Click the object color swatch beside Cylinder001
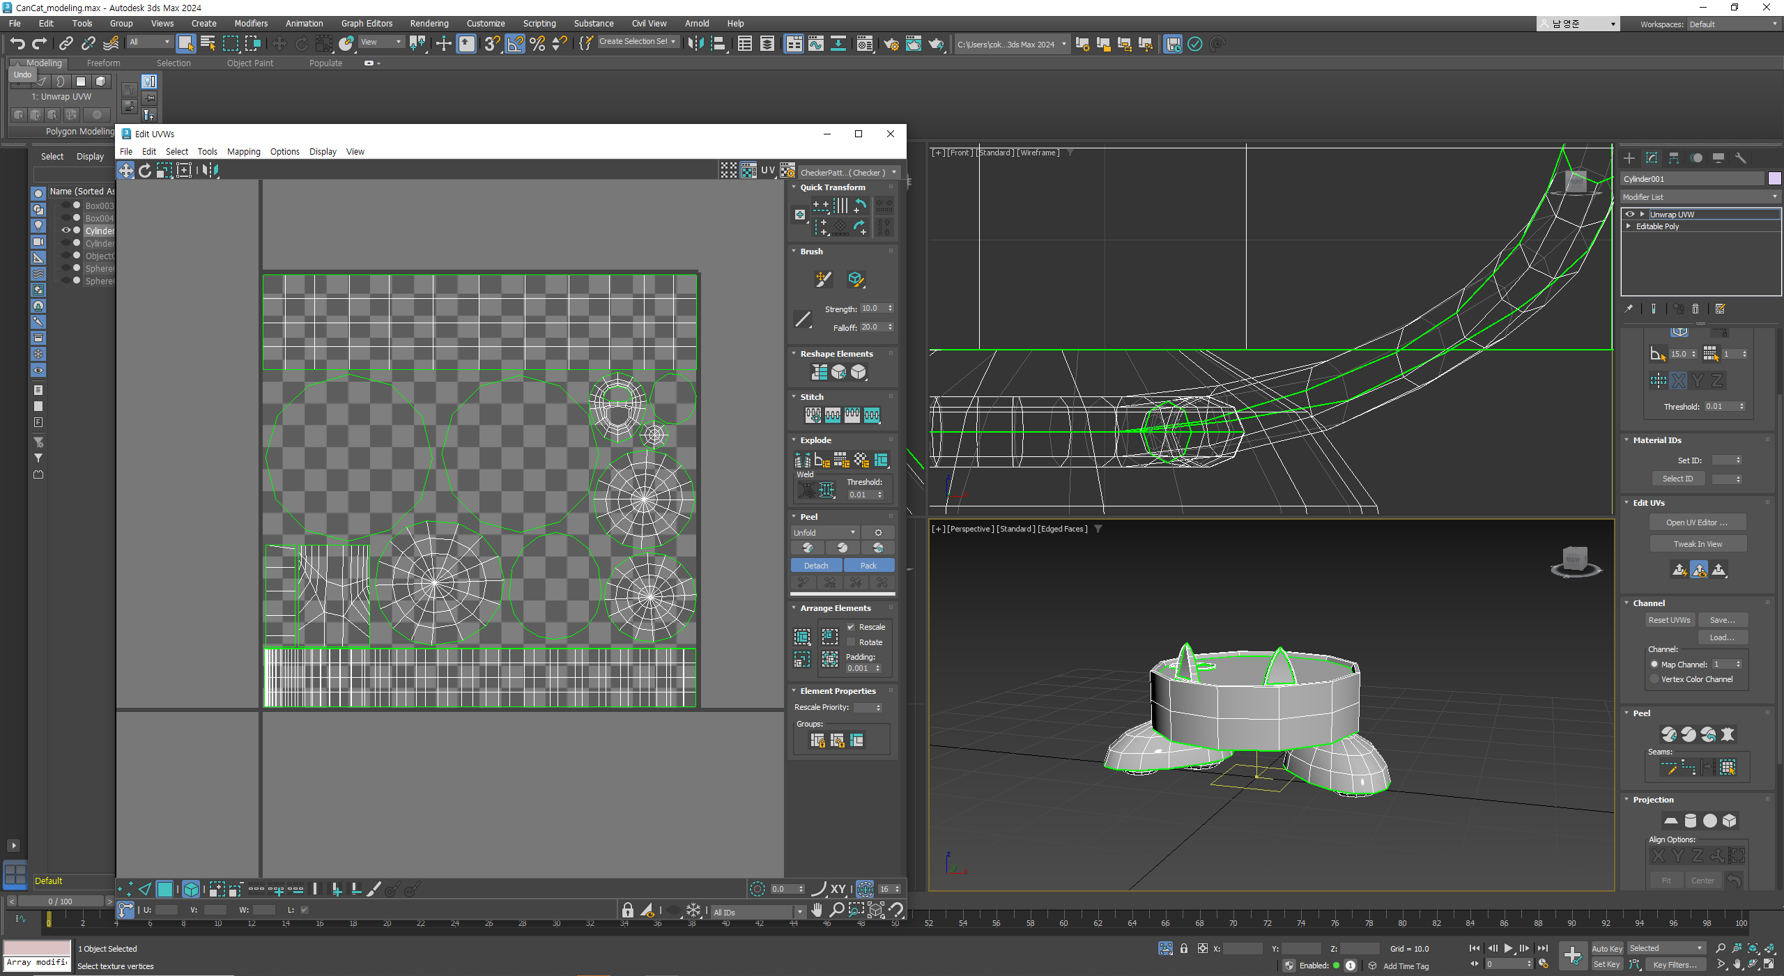Viewport: 1784px width, 976px height. [x=1775, y=179]
